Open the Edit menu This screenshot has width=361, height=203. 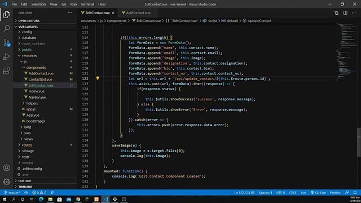click(x=24, y=4)
